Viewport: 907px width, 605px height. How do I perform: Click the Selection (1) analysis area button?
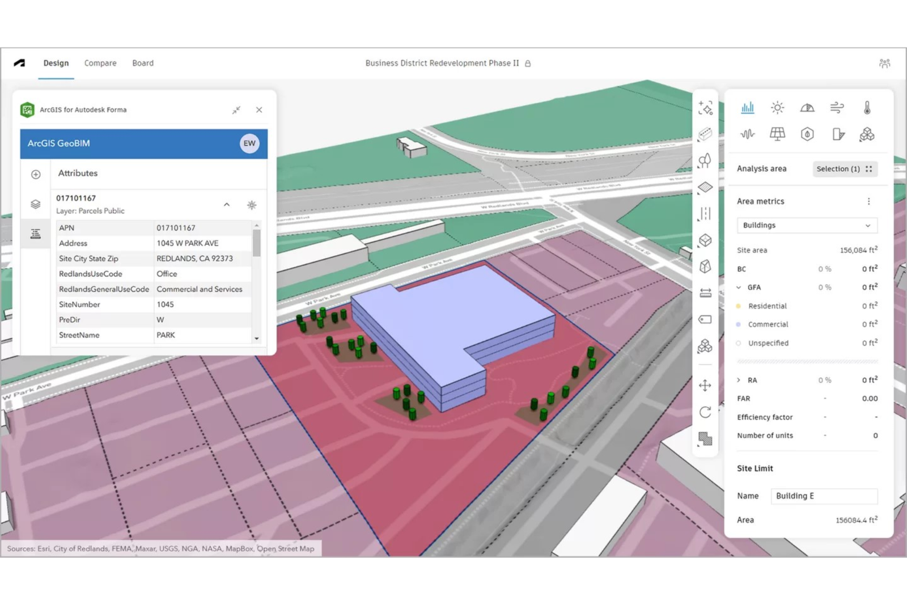point(845,169)
